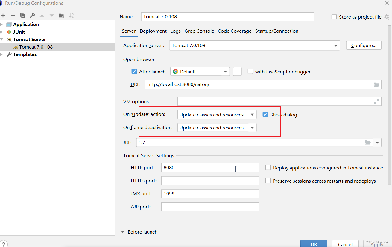Click the Configure... button
The width and height of the screenshot is (392, 247).
(364, 46)
